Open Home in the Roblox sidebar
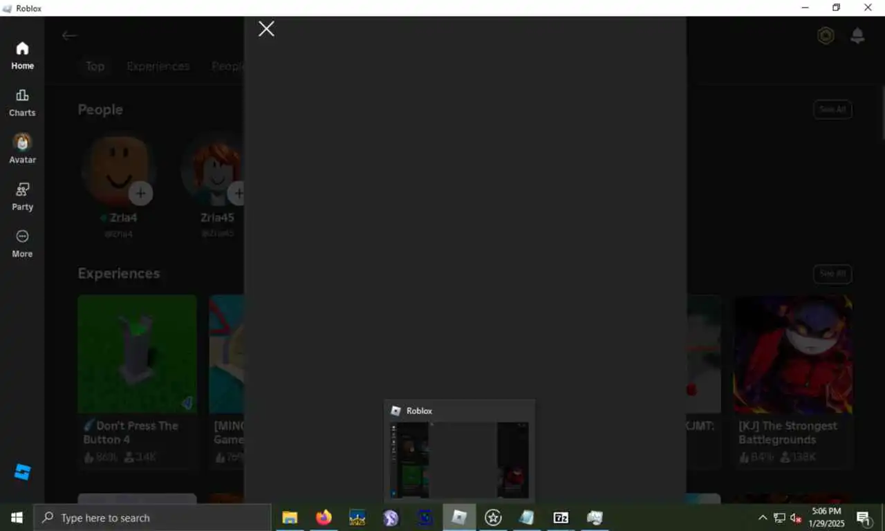Screen dimensions: 885x531 (x=22, y=56)
